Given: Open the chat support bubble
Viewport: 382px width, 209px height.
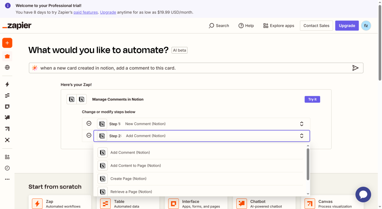Looking at the screenshot, I should [x=363, y=195].
